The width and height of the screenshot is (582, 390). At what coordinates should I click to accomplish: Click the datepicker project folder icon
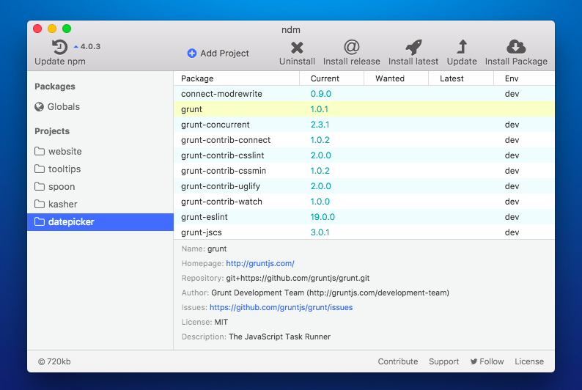point(40,222)
